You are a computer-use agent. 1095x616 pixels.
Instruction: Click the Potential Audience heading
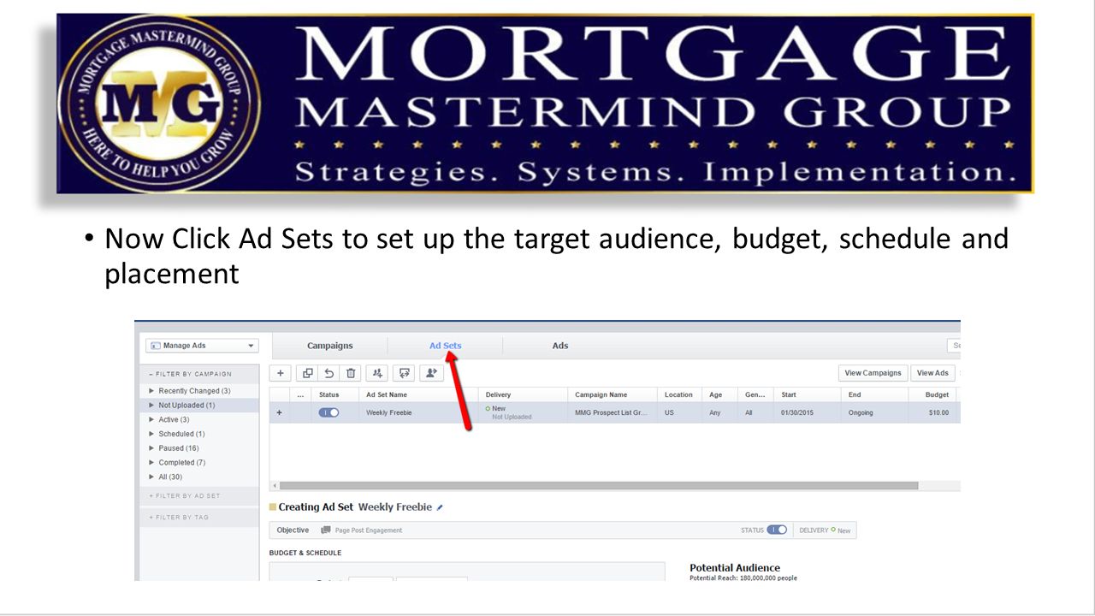click(x=735, y=567)
